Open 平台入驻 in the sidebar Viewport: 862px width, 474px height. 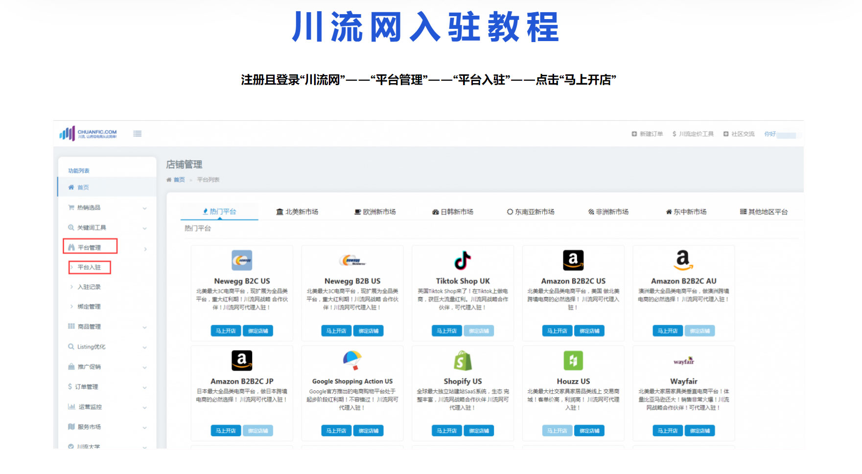tap(90, 267)
